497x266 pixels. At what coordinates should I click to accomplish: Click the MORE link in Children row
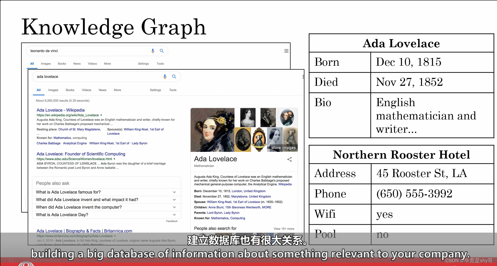(x=267, y=207)
